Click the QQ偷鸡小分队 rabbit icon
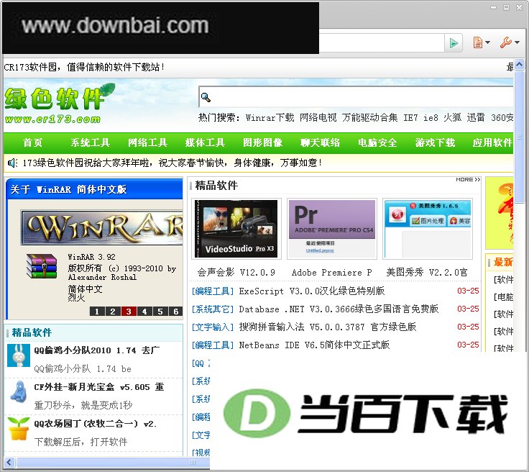The width and height of the screenshot is (529, 472). coord(19,356)
